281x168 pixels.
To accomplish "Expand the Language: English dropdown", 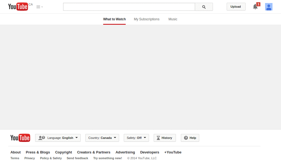I will [58, 138].
